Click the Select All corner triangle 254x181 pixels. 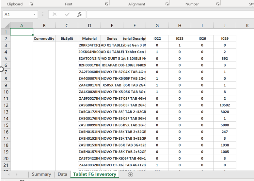(x=6, y=26)
